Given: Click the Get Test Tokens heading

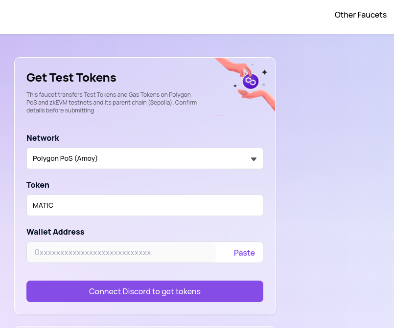Looking at the screenshot, I should point(71,78).
